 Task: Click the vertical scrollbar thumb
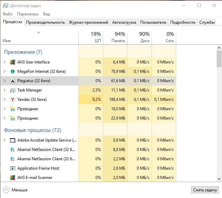click(x=219, y=59)
